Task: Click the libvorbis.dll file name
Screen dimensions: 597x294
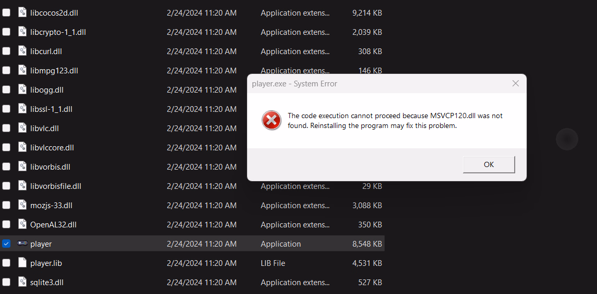Action: pyautogui.click(x=50, y=167)
